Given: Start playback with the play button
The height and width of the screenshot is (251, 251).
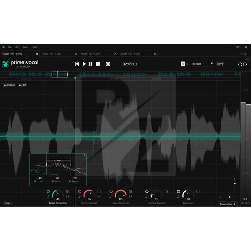Looking at the screenshot, I should 84,64.
